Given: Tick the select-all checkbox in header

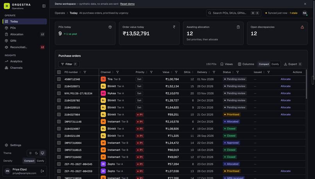Looking at the screenshot, I should coord(59,72).
